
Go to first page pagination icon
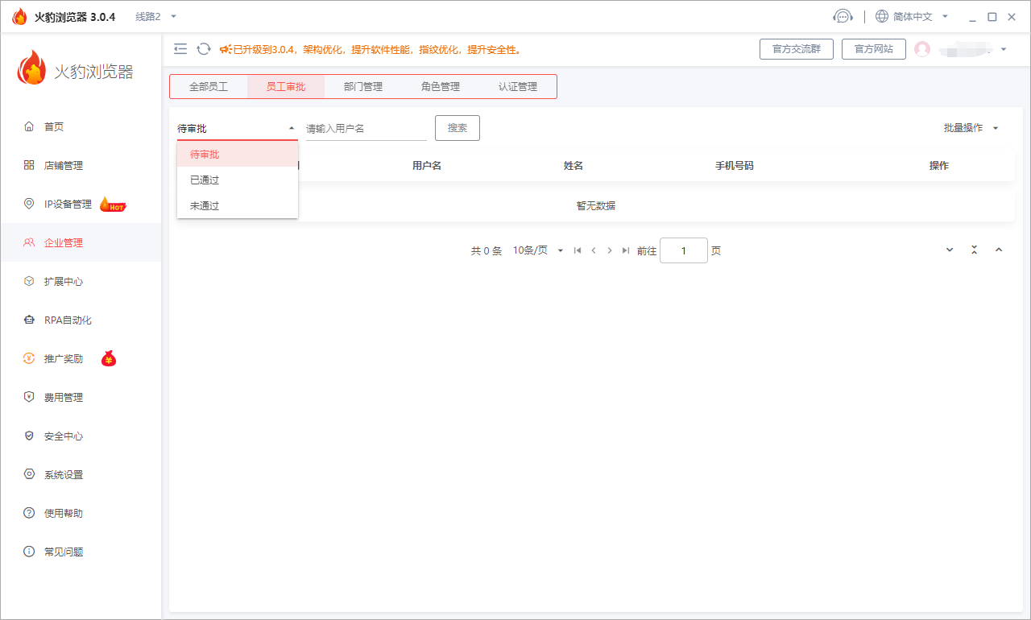pyautogui.click(x=578, y=251)
